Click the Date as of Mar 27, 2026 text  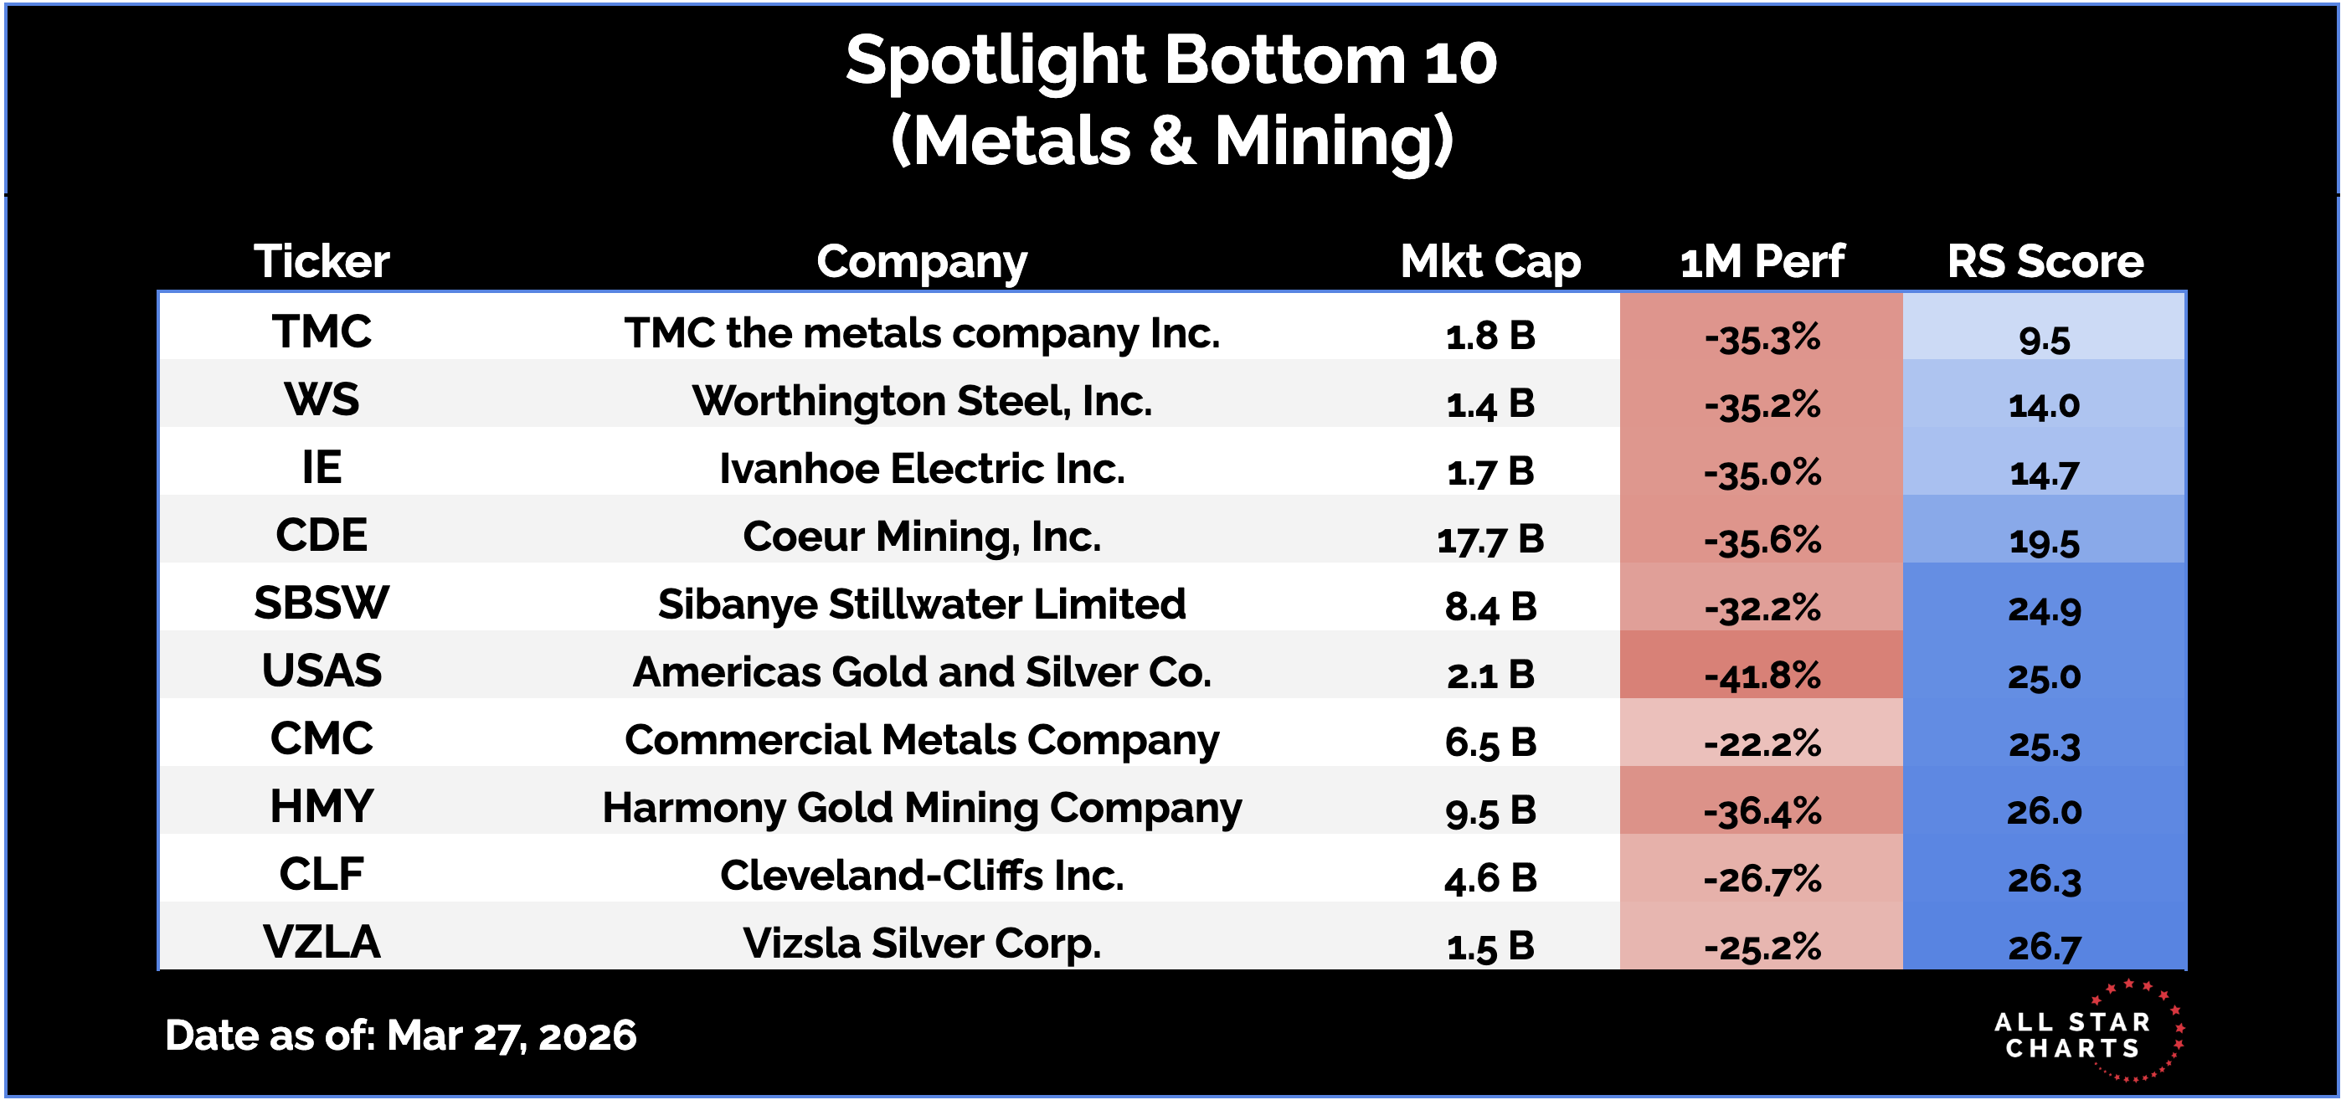coord(401,1036)
